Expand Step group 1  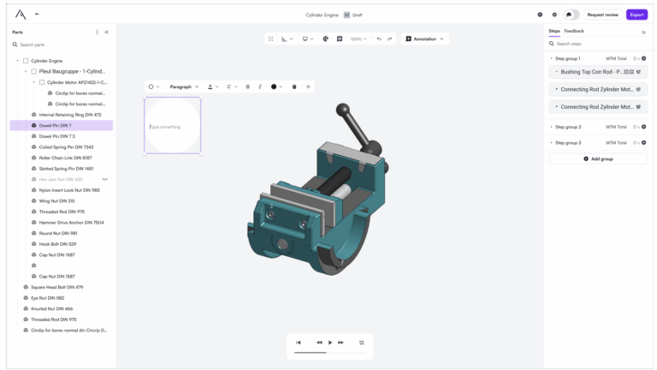tap(552, 59)
